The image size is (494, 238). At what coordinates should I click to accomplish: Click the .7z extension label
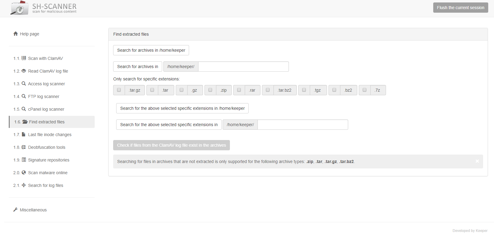(x=378, y=90)
